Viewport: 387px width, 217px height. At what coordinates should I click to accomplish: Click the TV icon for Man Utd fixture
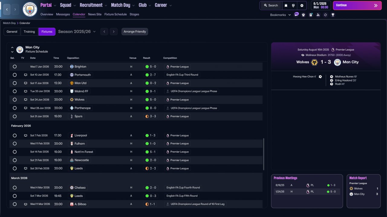(26, 83)
